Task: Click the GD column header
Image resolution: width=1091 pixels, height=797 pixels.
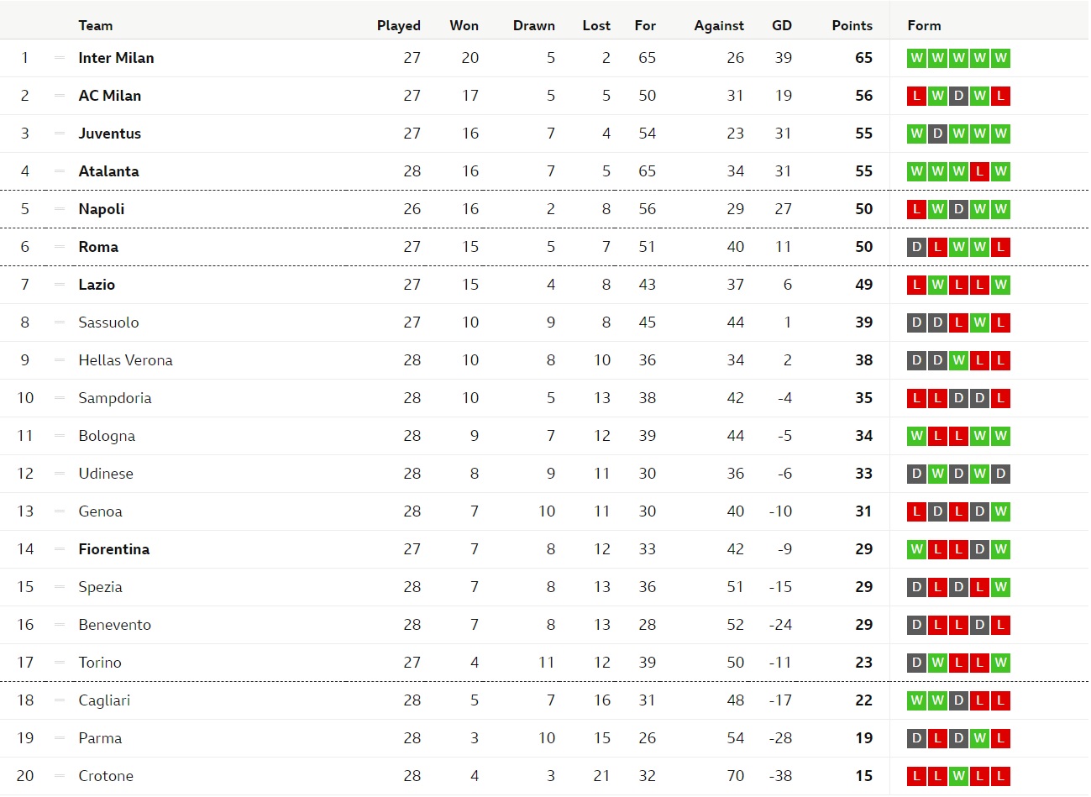Action: [x=781, y=25]
